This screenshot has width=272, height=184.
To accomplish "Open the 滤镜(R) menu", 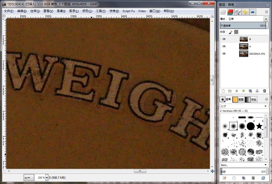I will [x=114, y=11].
